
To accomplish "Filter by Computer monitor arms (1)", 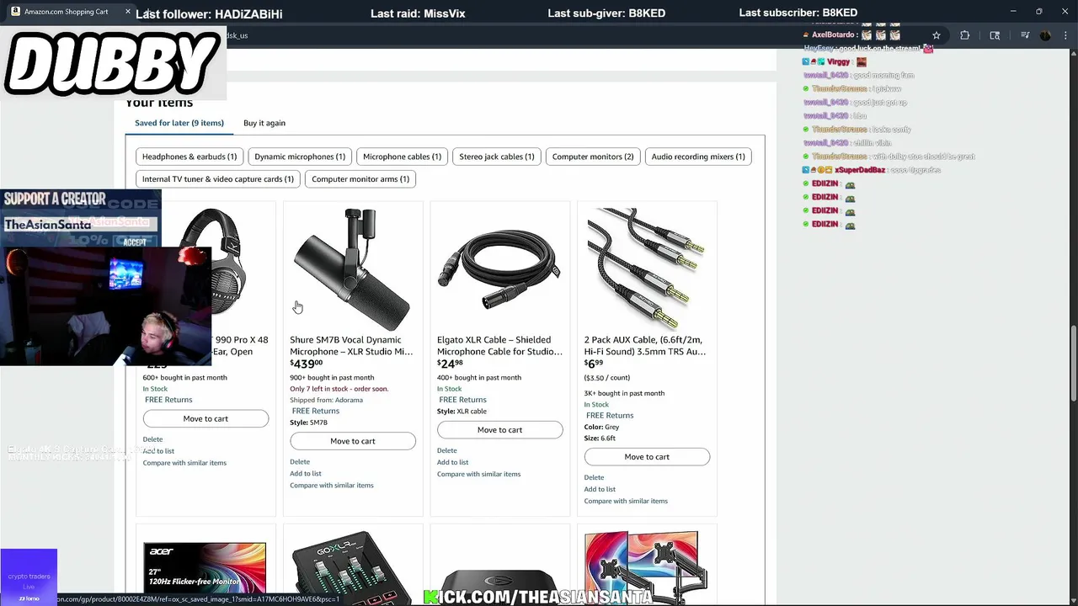I will pyautogui.click(x=360, y=178).
